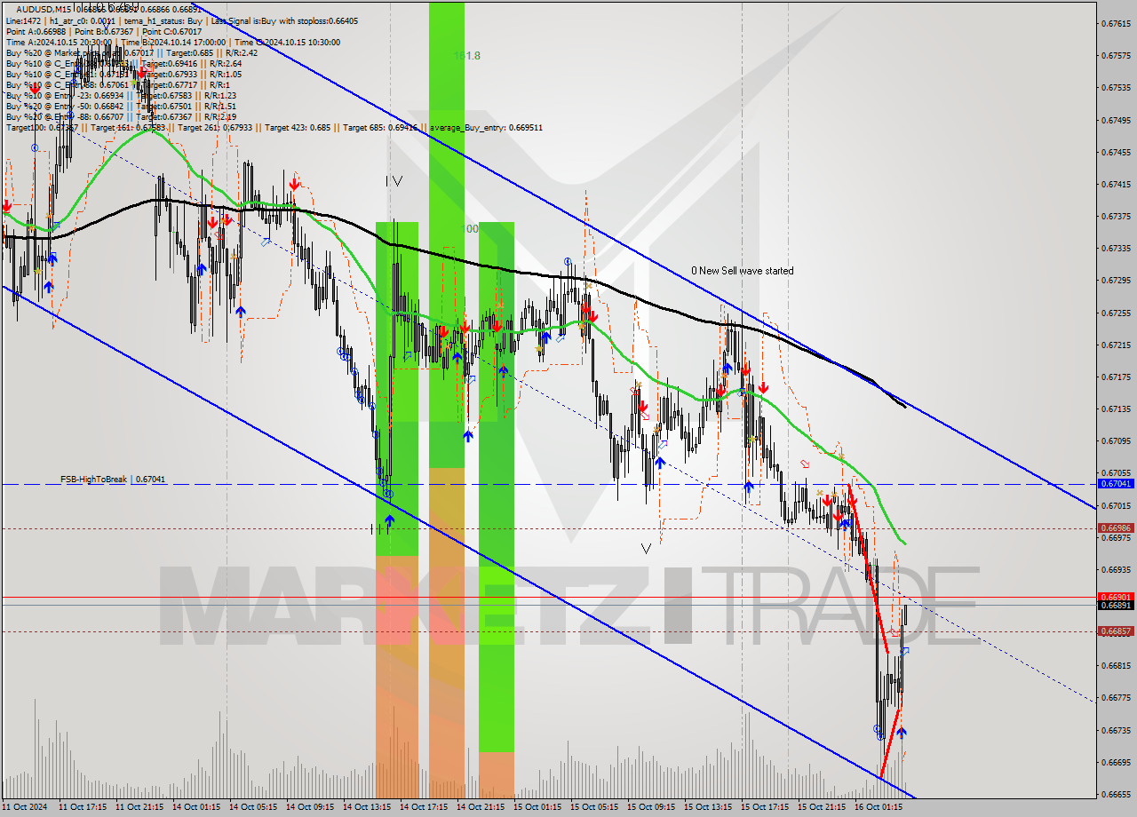Image resolution: width=1137 pixels, height=817 pixels.
Task: Click '11 Oct 21:15' on time axis
Action: pos(140,807)
